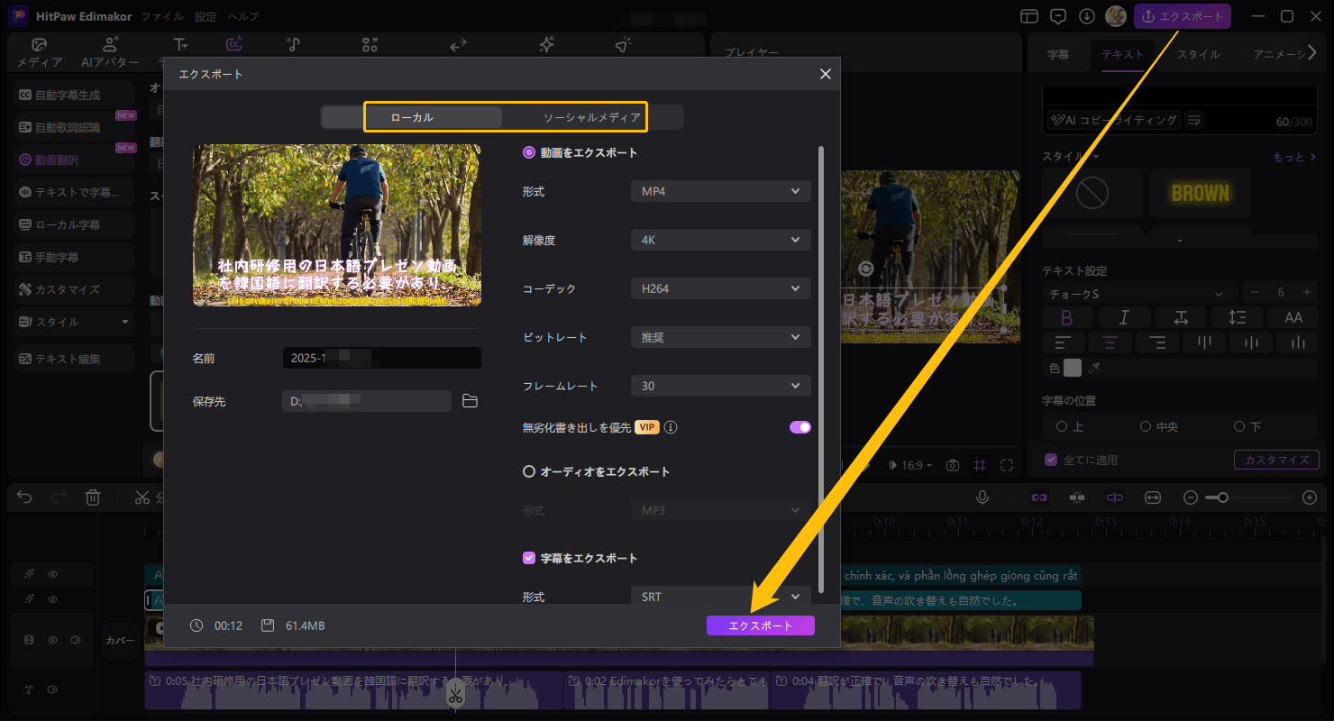Click the Bold text formatting icon

point(1066,317)
